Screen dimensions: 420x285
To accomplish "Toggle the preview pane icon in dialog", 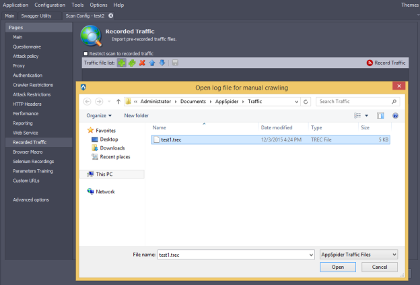I will 380,115.
